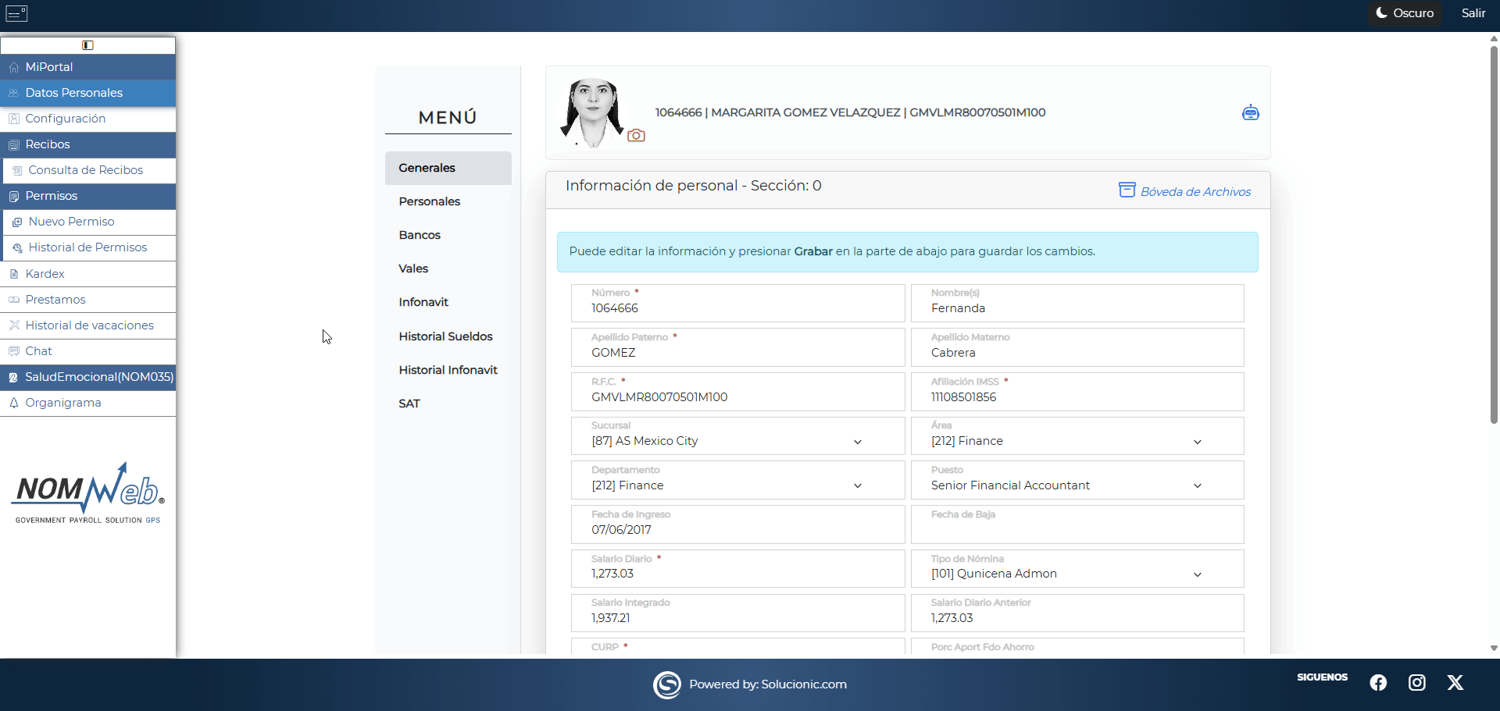This screenshot has height=711, width=1500.
Task: Click the hamburger menu icon top-left
Action: [16, 13]
